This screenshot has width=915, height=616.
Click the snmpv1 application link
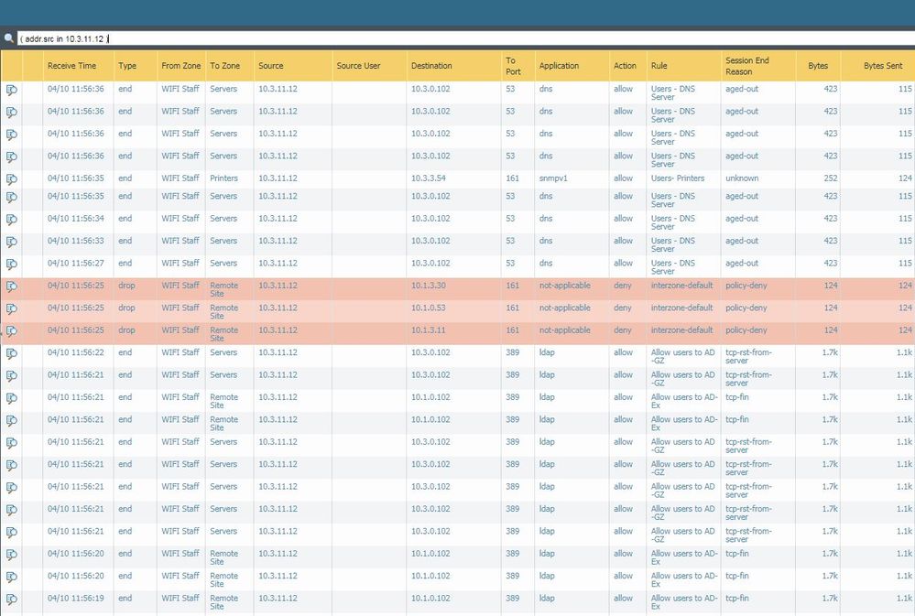pyautogui.click(x=553, y=178)
